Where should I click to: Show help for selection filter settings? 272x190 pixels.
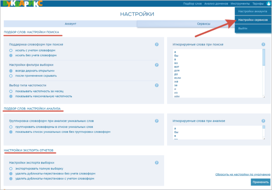click(157, 65)
